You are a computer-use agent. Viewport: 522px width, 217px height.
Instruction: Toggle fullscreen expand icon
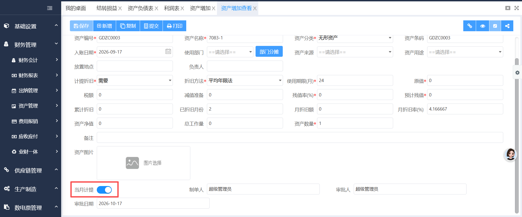[x=517, y=8]
